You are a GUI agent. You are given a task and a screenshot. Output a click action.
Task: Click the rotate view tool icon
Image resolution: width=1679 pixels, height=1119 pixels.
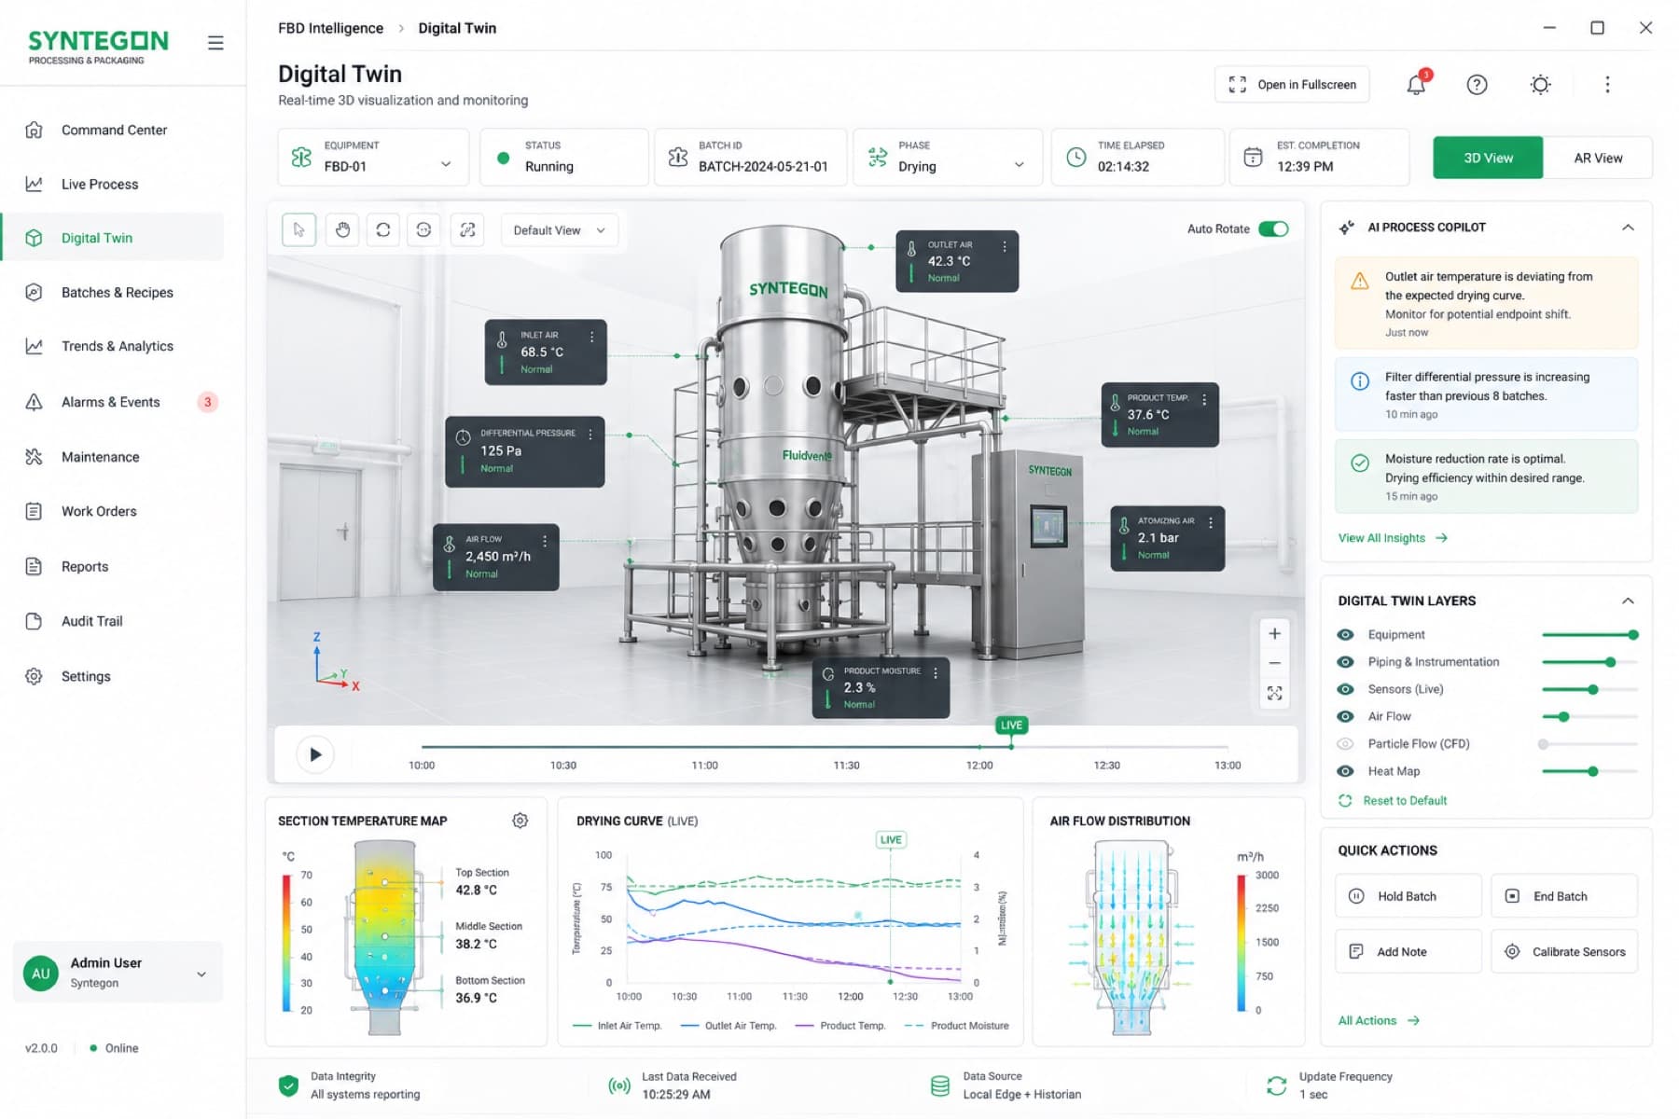coord(383,230)
